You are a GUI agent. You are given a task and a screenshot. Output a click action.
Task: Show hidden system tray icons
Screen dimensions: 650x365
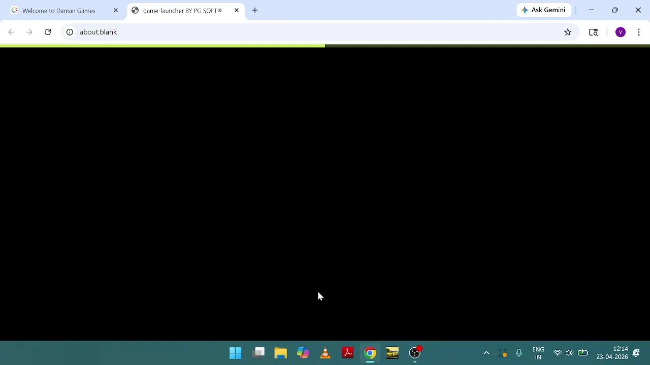point(486,353)
